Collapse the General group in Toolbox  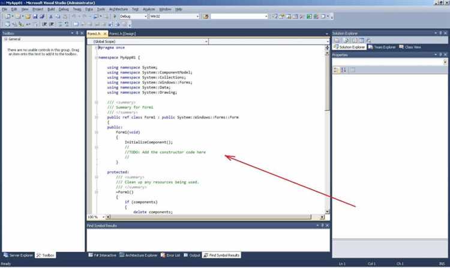[x=5, y=39]
